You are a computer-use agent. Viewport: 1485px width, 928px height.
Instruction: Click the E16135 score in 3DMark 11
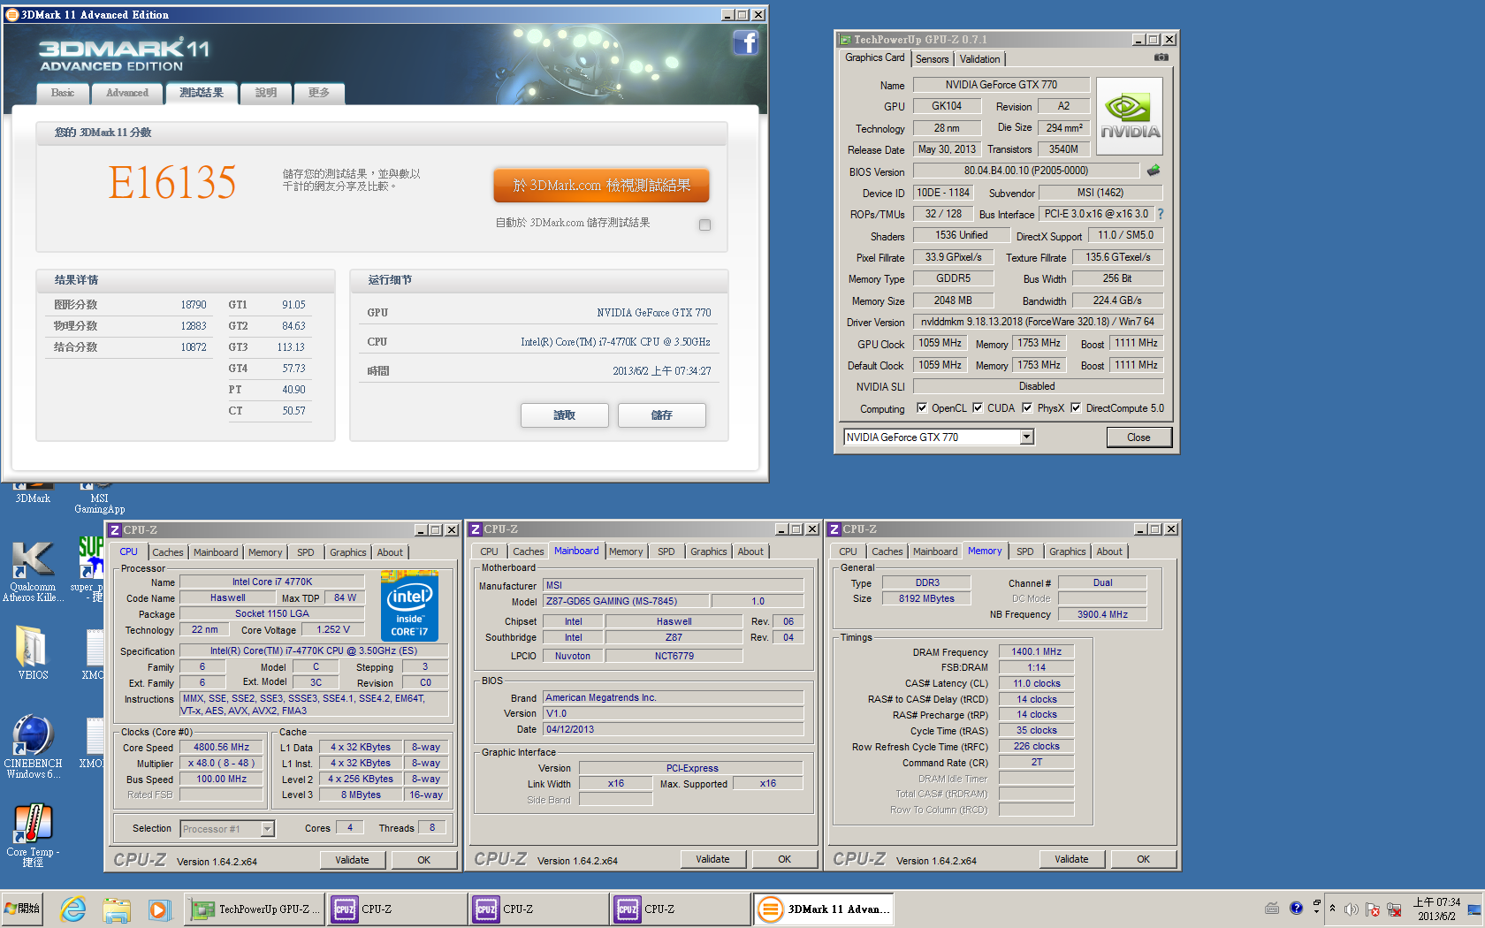pyautogui.click(x=172, y=184)
